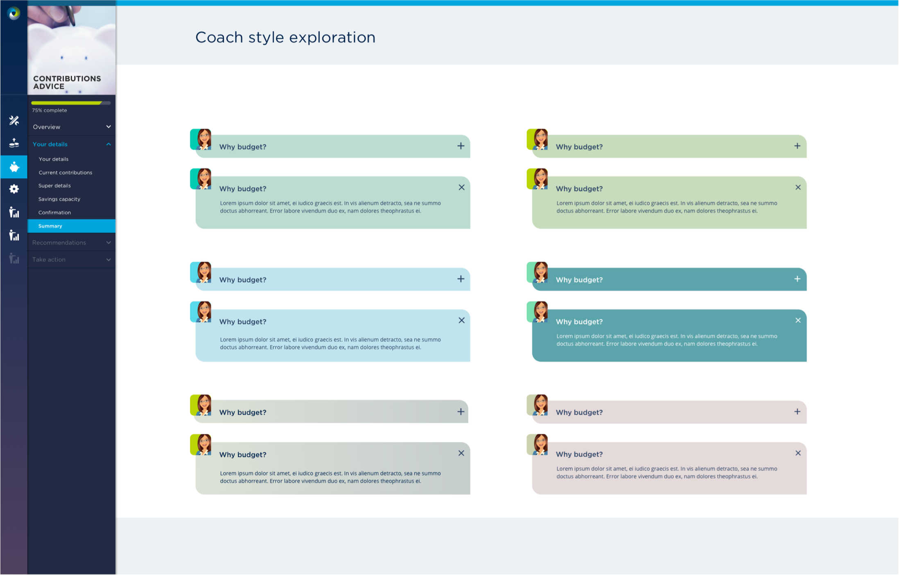Click Why budget? title on collapsed mint card
This screenshot has width=899, height=575.
point(243,147)
